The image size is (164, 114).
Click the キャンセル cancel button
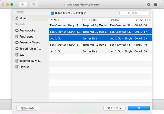(115, 108)
